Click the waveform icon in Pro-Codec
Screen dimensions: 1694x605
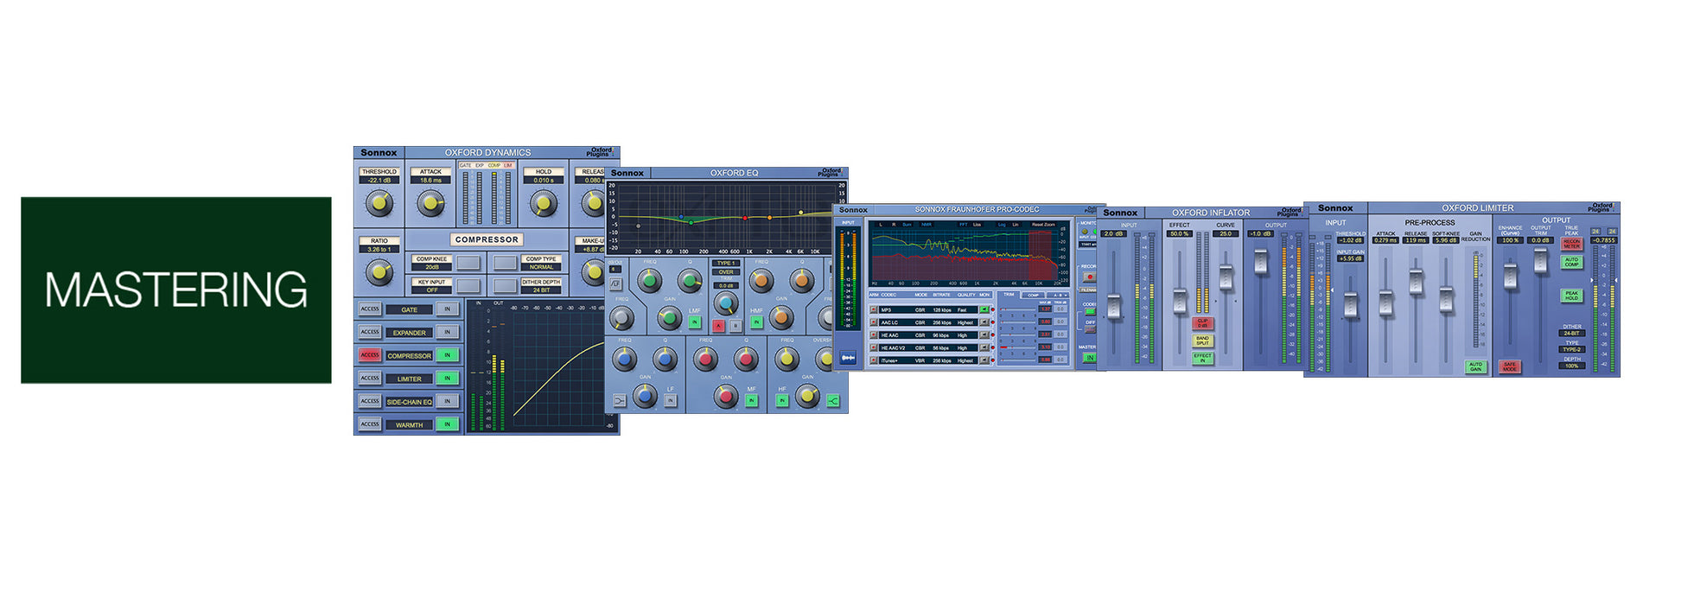tap(848, 357)
